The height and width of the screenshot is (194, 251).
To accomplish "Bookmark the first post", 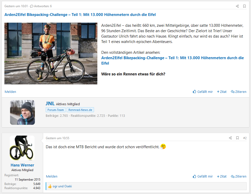I will click(244, 6).
